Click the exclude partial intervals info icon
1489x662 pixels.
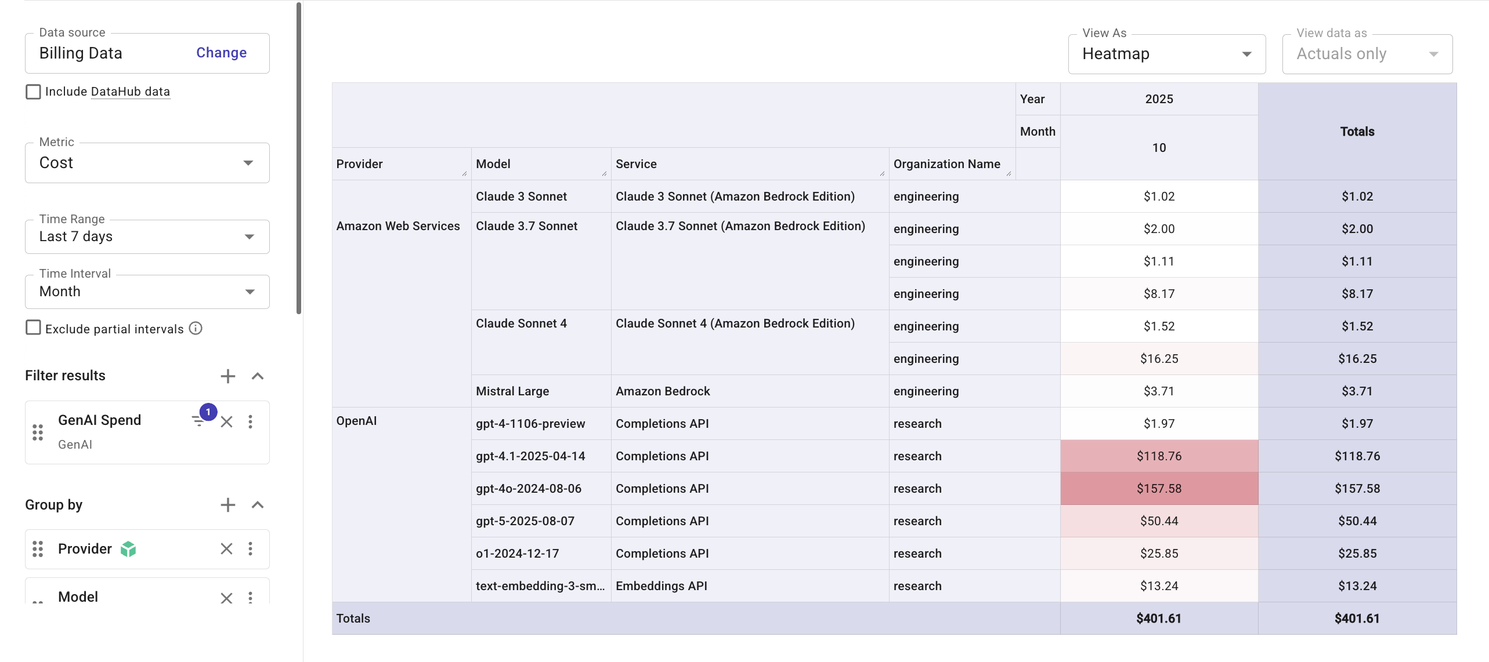point(196,329)
